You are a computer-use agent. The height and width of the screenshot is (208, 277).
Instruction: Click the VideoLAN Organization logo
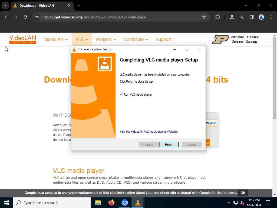pos(23,39)
